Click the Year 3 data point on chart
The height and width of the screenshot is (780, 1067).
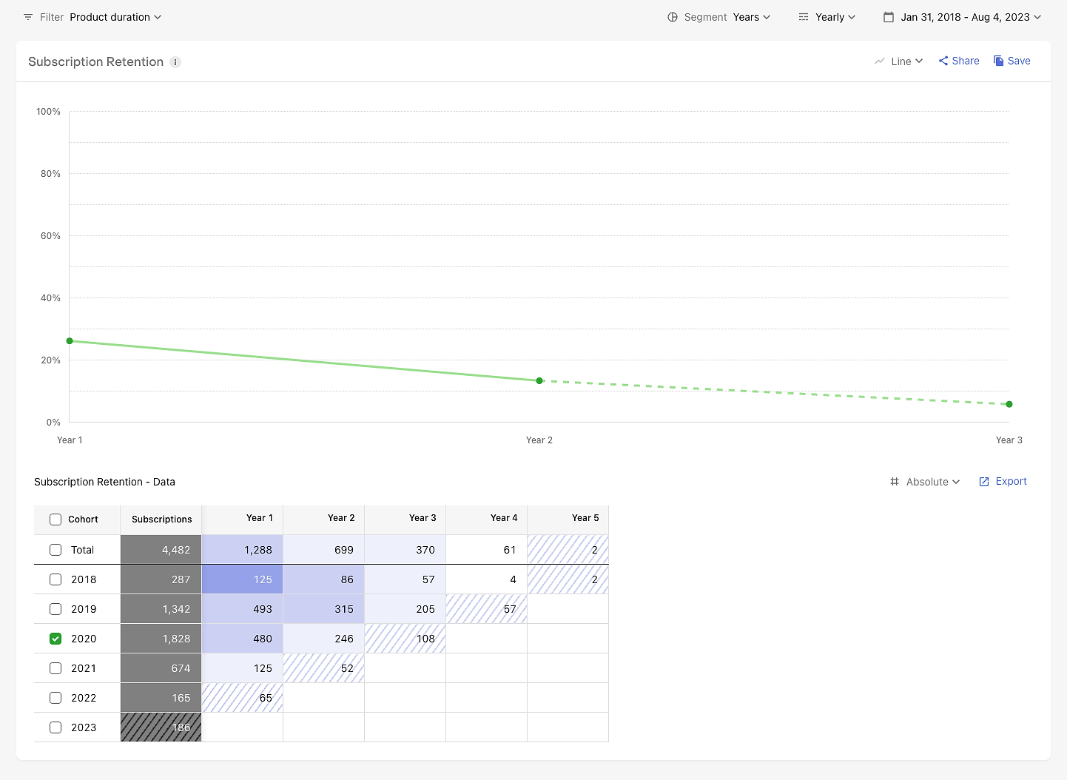1009,404
